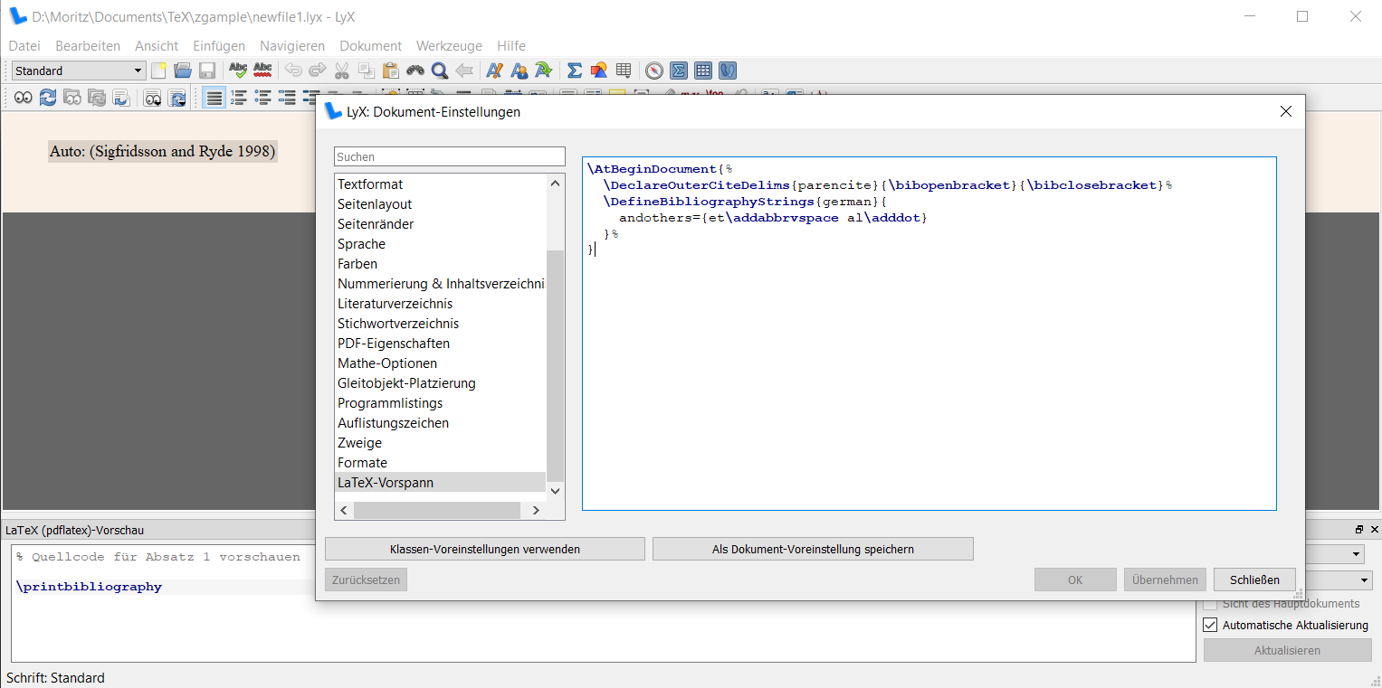Open the Datei menu
This screenshot has height=688, width=1382.
[x=24, y=46]
